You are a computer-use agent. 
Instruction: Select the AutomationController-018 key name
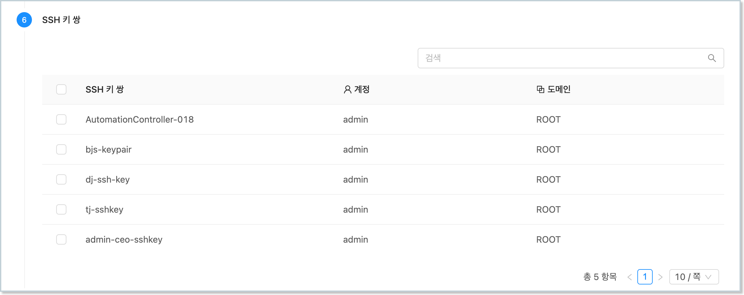click(140, 119)
